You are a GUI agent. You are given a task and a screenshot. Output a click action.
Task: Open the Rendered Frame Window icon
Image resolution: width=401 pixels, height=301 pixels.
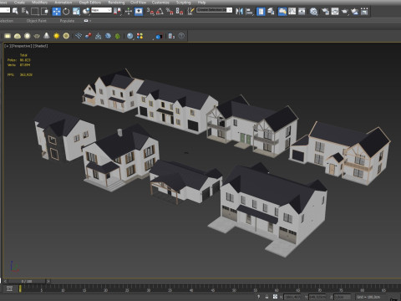[x=335, y=11]
